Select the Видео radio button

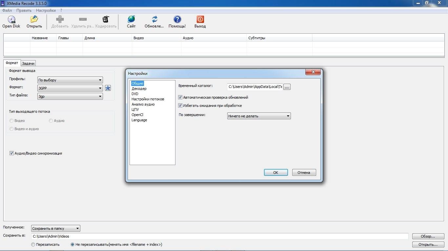[x=11, y=121]
